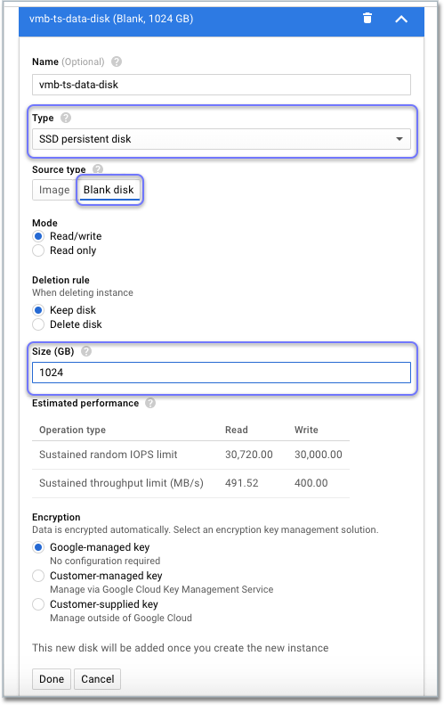This screenshot has height=705, width=444.
Task: Click the Cancel button
Action: tap(97, 679)
